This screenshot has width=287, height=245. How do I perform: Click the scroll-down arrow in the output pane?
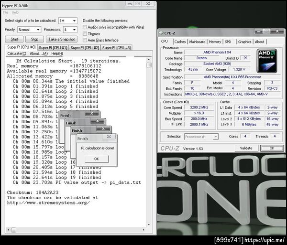[149, 224]
